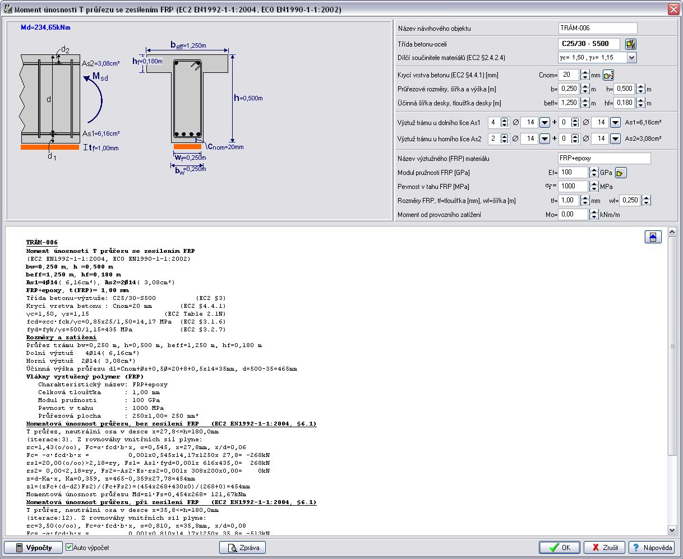Viewport: 683px width, 559px height.
Task: Click the Ef modulus stepper arrows
Action: point(594,173)
